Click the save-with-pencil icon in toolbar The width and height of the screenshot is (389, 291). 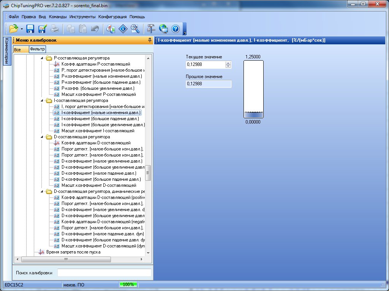tap(42, 29)
